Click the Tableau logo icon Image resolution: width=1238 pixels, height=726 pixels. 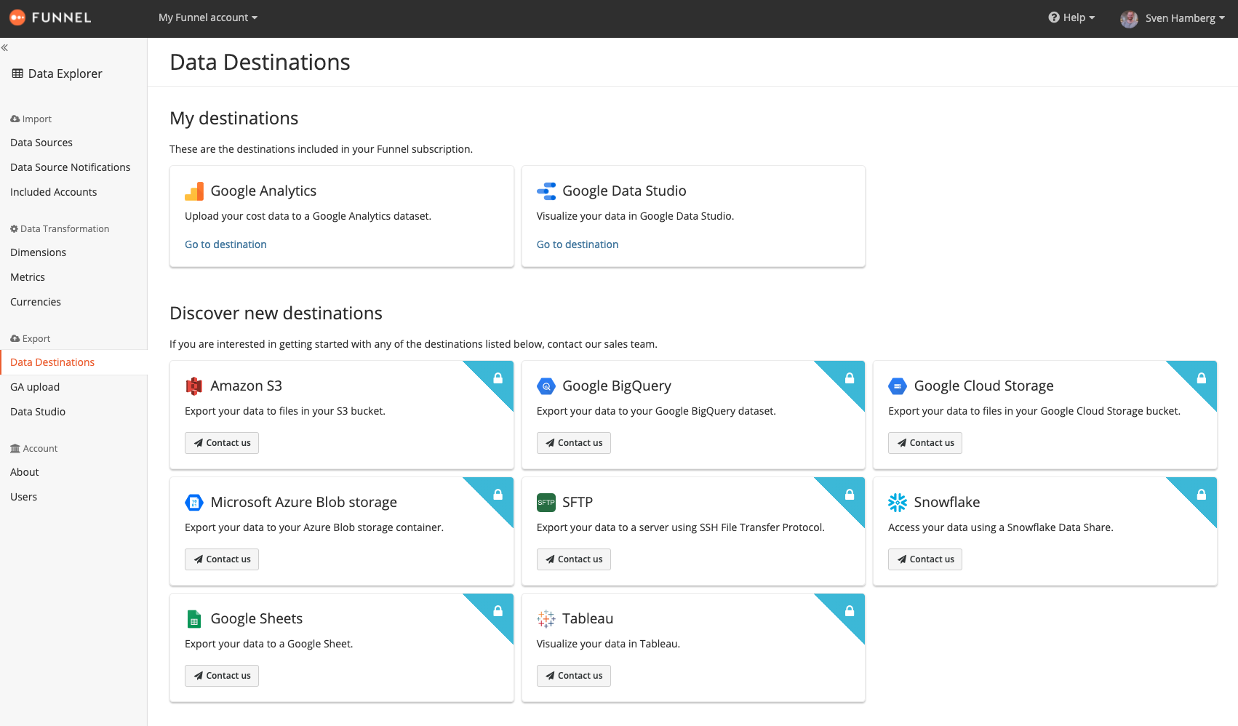[x=546, y=619]
